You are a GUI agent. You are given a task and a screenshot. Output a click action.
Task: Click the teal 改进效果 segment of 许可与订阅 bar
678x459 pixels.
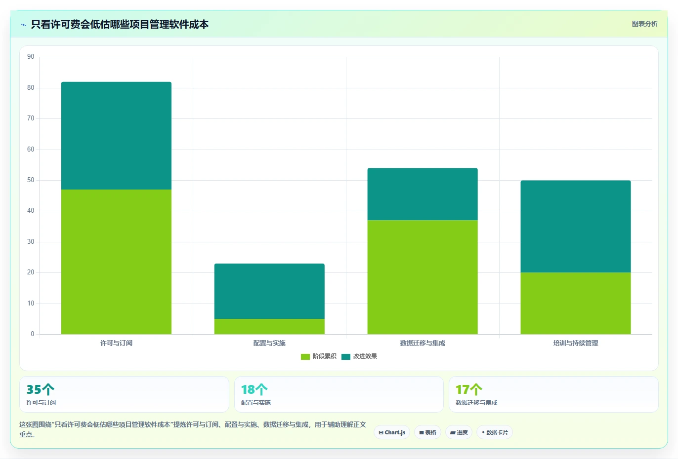coord(116,136)
